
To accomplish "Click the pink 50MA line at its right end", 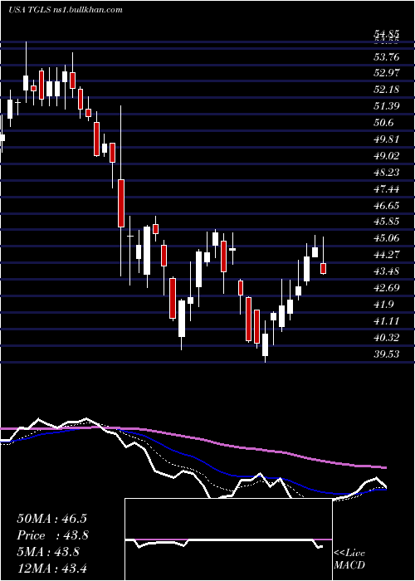I will coord(383,467).
